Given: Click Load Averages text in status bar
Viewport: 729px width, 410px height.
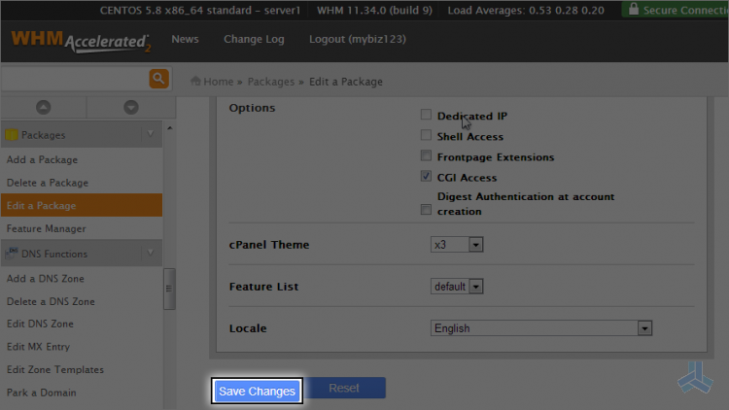Looking at the screenshot, I should 526,11.
